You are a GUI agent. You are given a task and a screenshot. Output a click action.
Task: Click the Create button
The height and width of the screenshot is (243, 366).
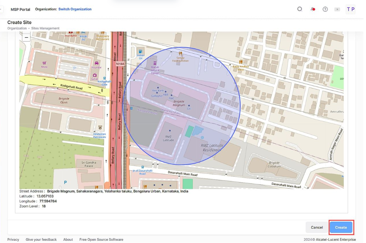point(341,227)
